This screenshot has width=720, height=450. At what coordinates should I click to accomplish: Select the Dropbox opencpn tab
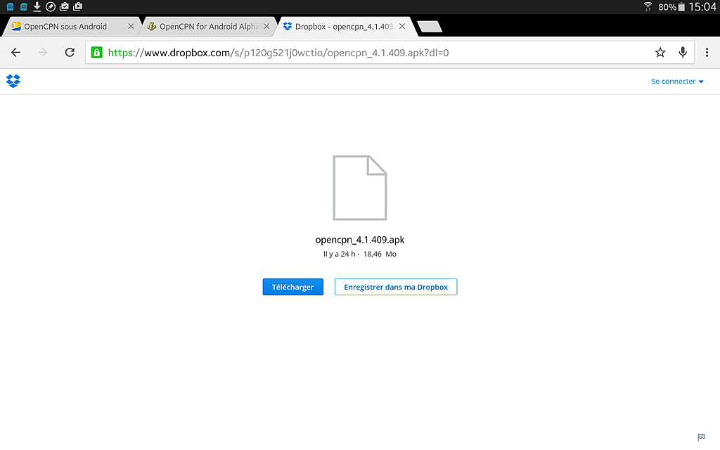tap(344, 27)
